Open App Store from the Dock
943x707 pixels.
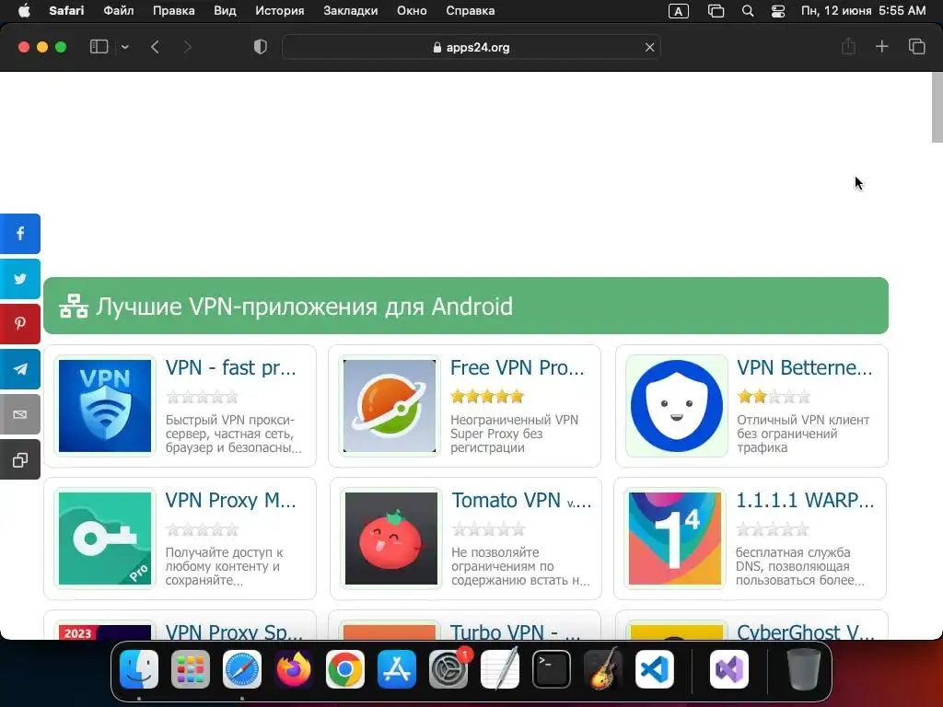[x=396, y=669]
